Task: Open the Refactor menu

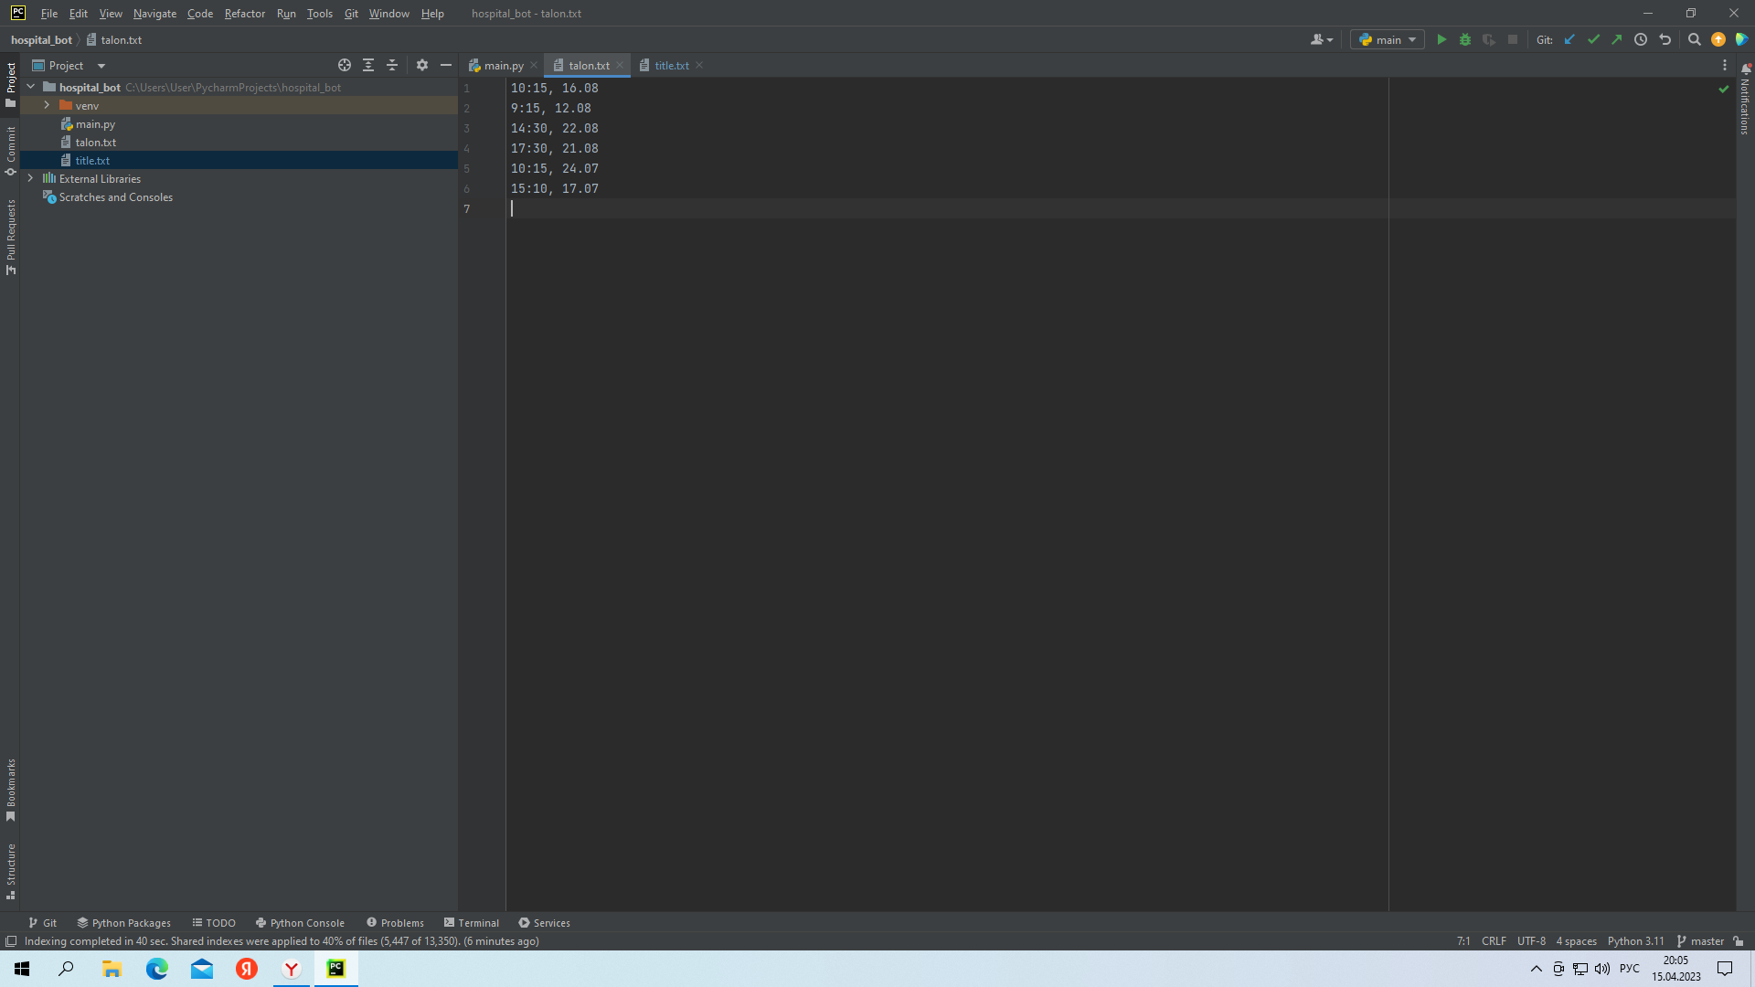Action: pyautogui.click(x=244, y=14)
